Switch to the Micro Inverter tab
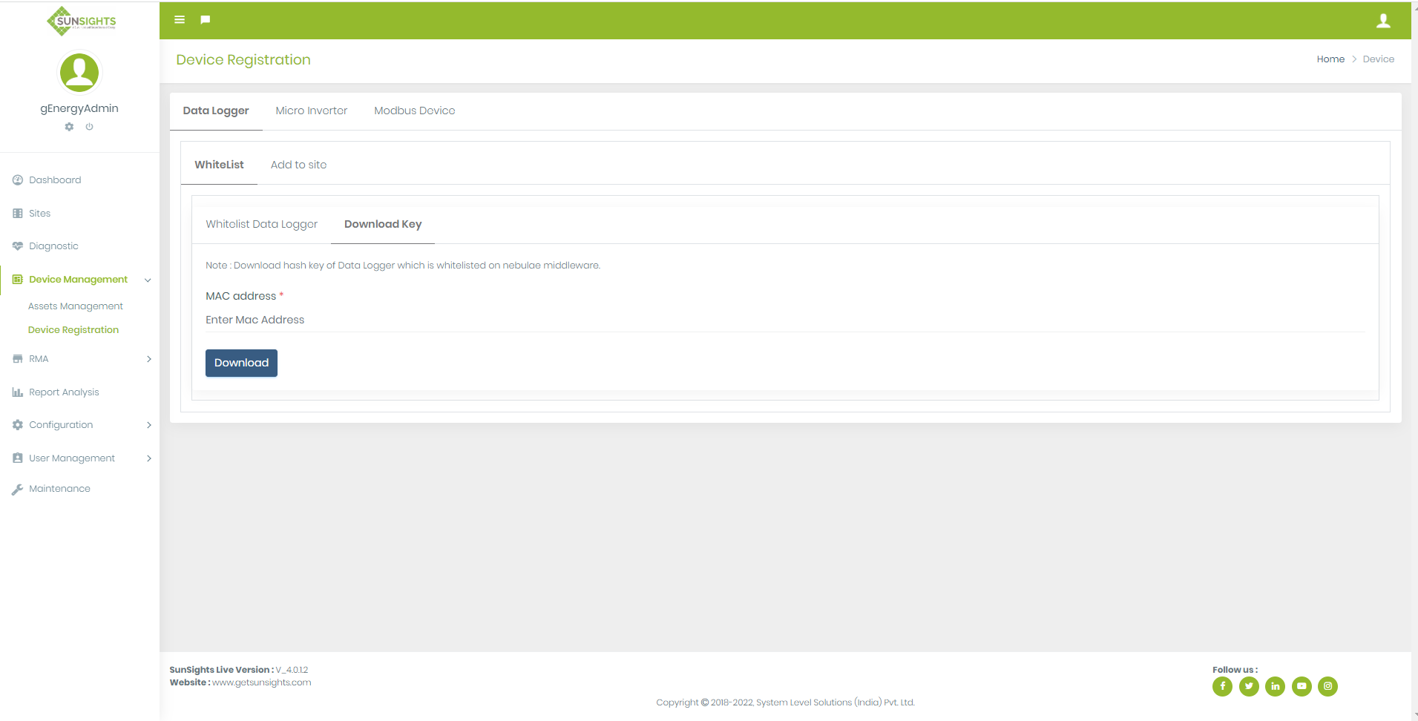 point(311,111)
